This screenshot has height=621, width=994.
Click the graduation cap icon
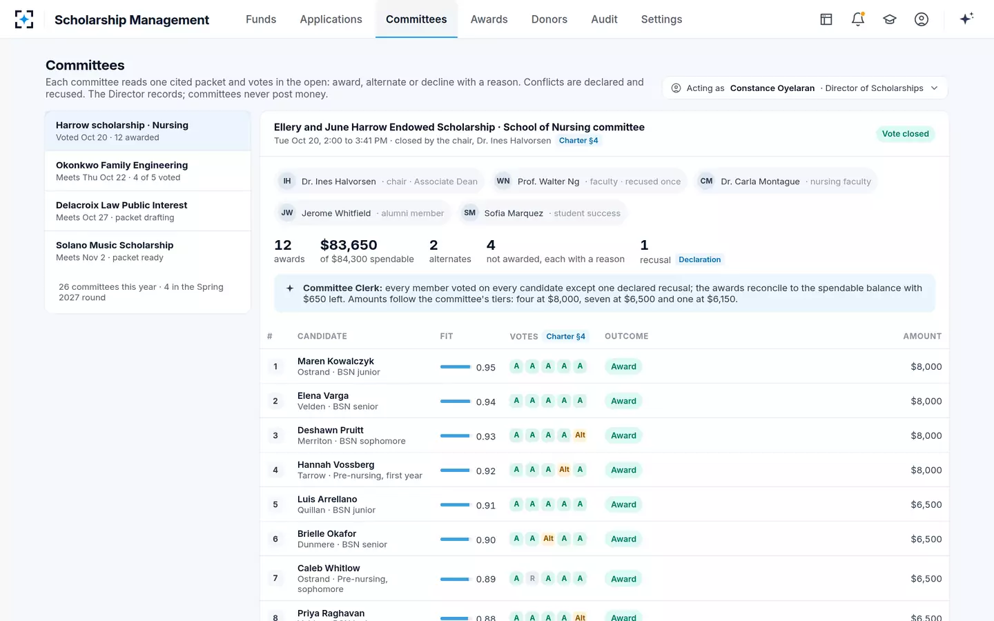click(890, 19)
